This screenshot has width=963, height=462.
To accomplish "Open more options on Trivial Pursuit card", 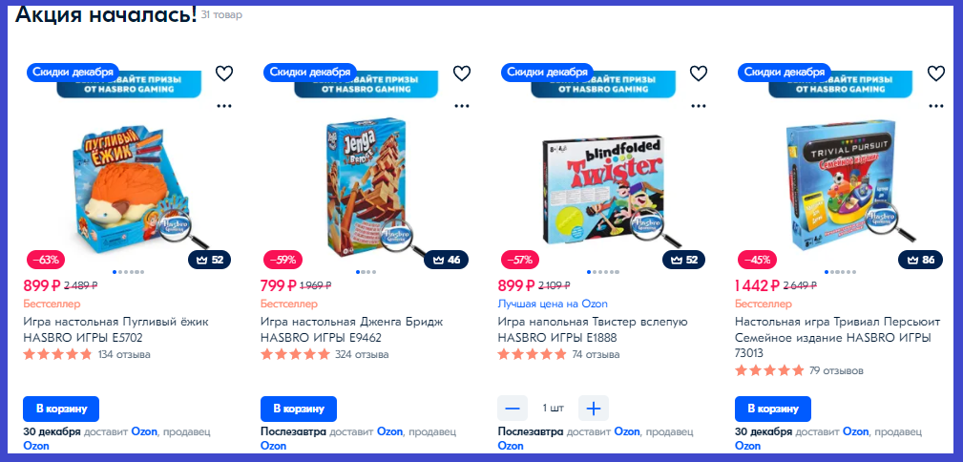I will point(936,106).
